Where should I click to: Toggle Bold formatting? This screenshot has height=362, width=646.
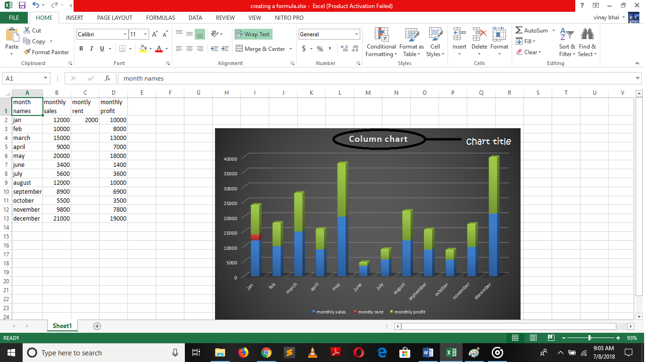coord(81,49)
